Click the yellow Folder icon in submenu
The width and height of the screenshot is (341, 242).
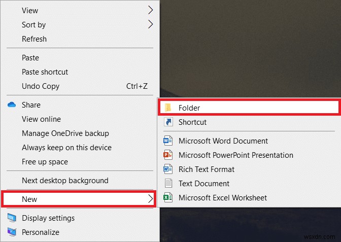point(168,108)
